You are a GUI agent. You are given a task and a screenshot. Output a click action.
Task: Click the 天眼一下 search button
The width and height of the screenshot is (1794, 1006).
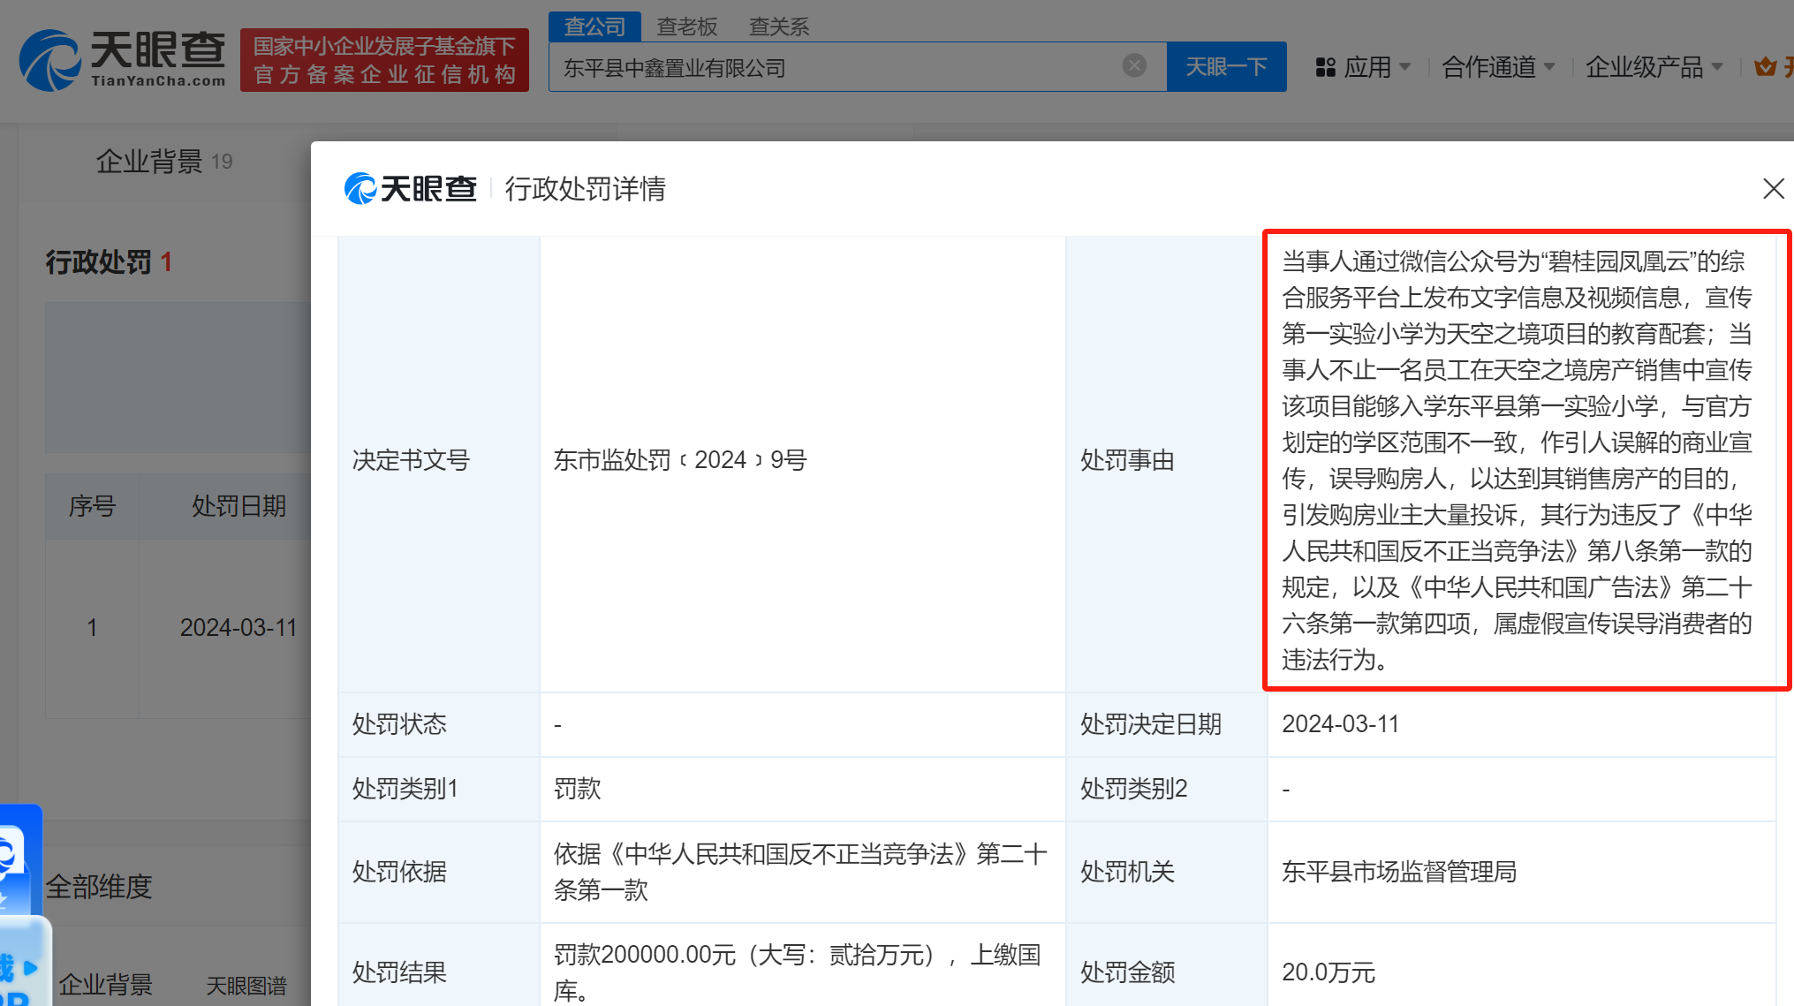(1227, 66)
